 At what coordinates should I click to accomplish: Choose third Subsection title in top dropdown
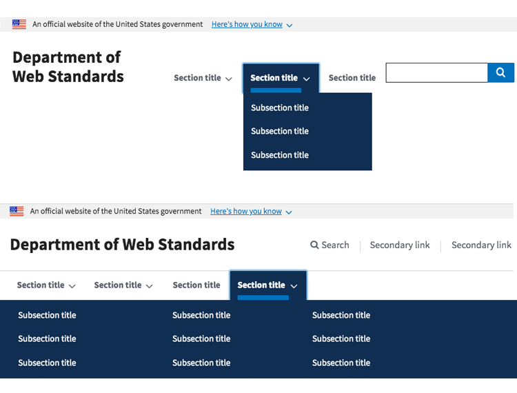coord(280,155)
